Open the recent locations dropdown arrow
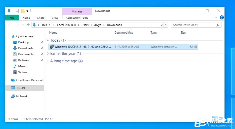 (x=23, y=25)
